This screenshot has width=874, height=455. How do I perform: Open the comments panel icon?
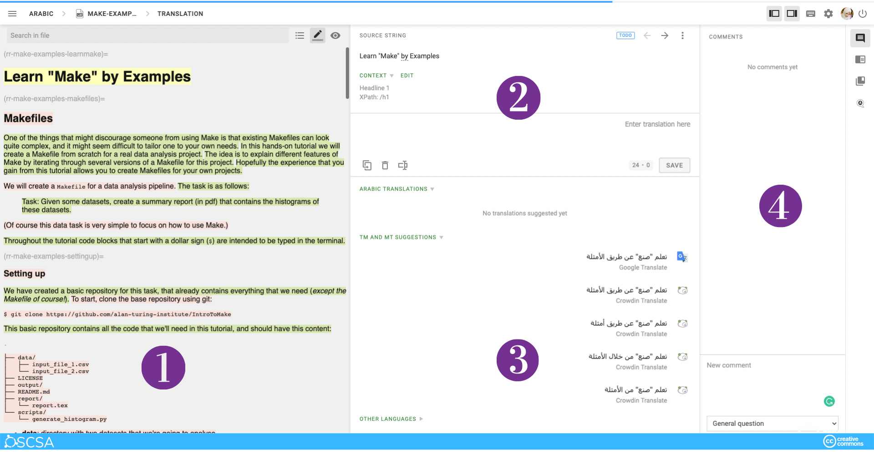click(860, 38)
